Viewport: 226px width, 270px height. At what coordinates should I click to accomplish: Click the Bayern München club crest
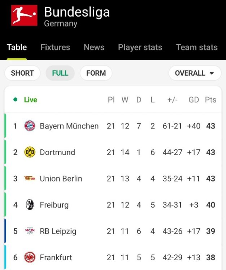point(30,126)
